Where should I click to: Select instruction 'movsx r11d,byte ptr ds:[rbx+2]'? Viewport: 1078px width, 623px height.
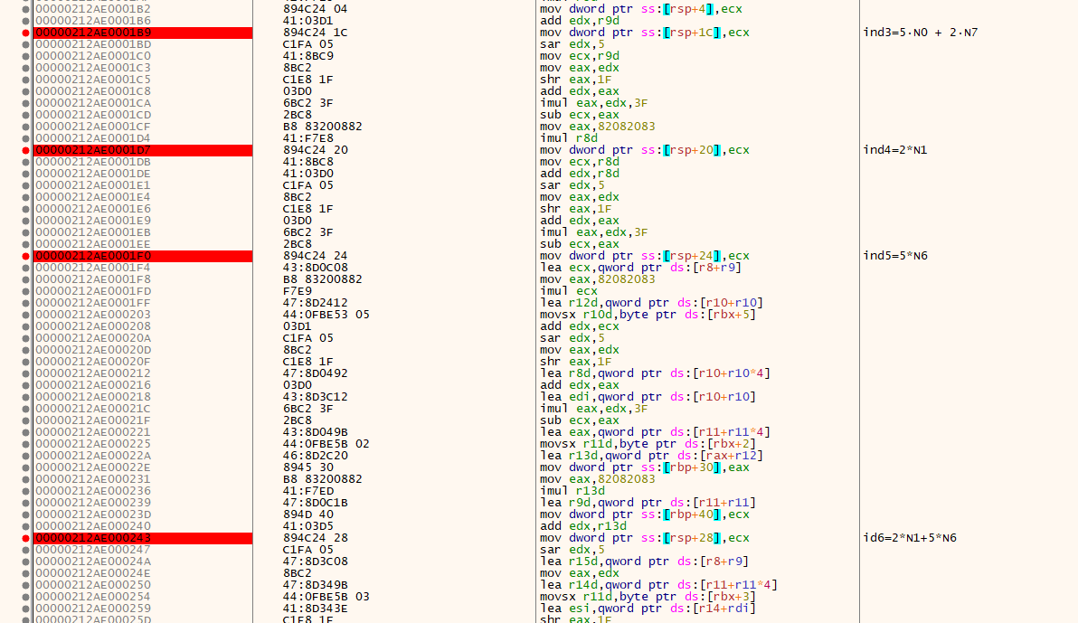pos(648,444)
